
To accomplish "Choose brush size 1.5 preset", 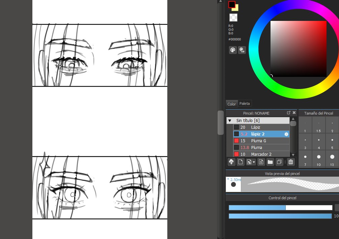I will 319,125.
